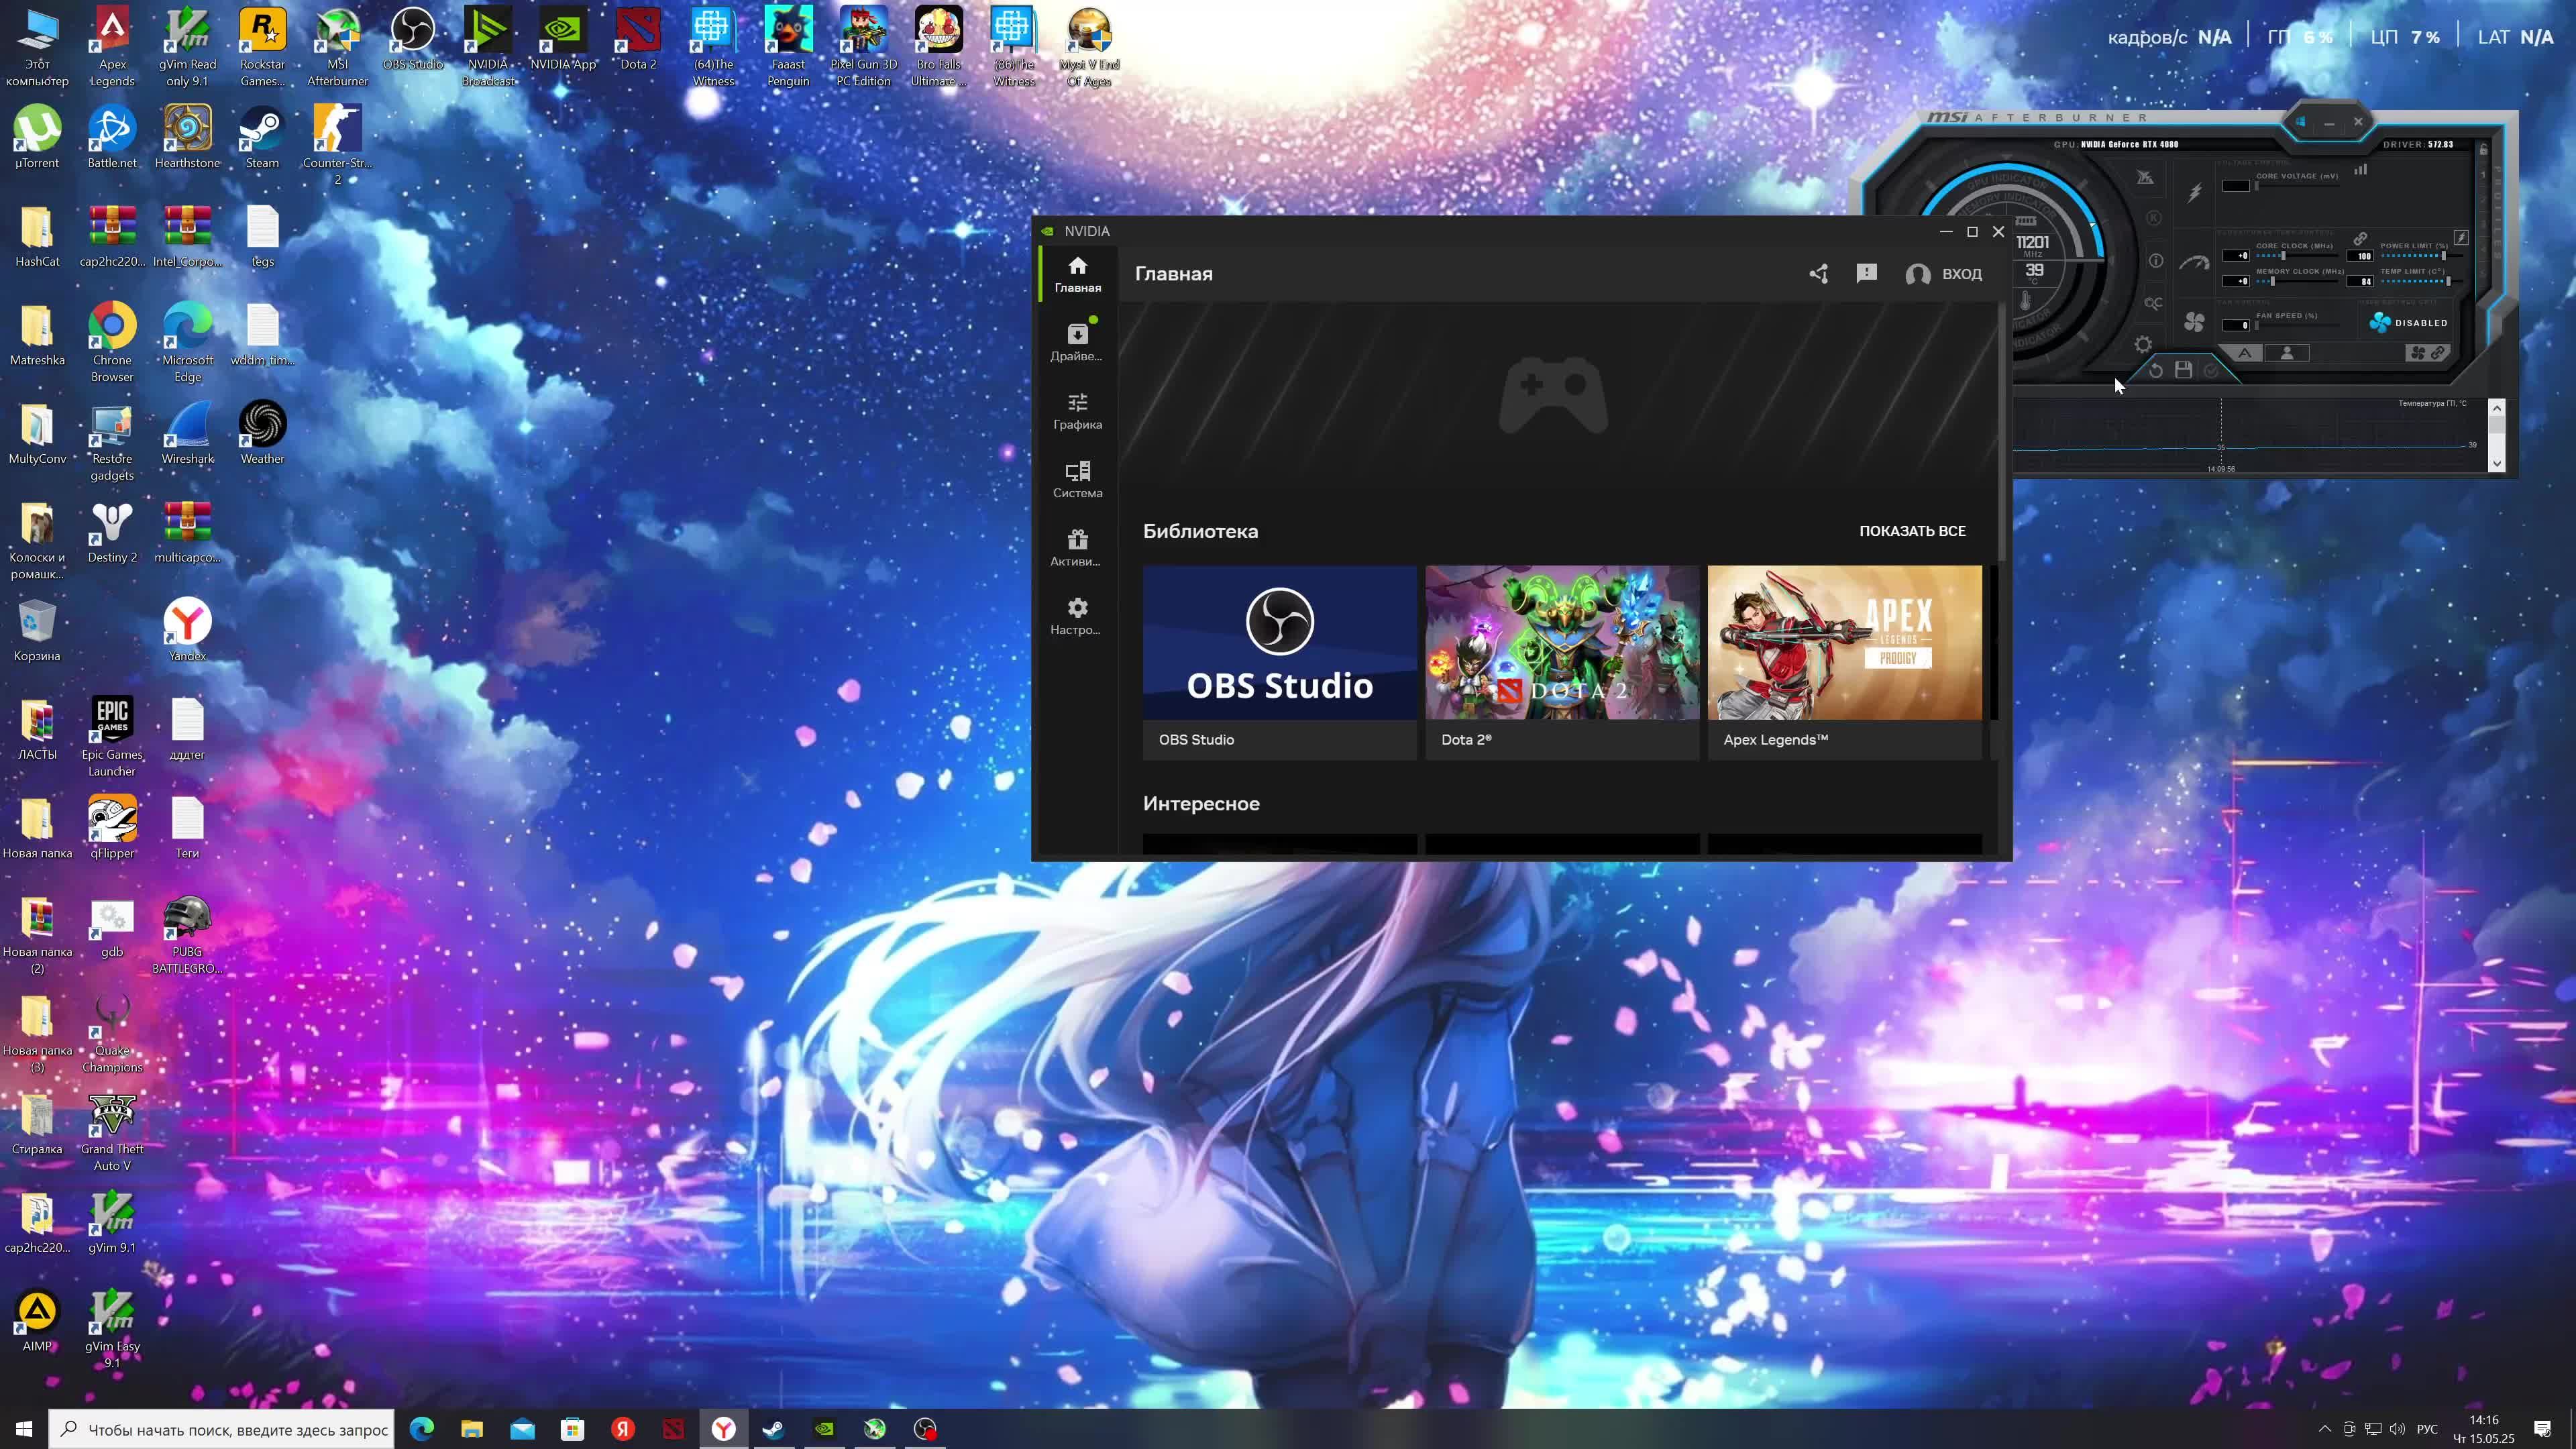Toggle Afterburner profile lock icon
Viewport: 2576px width, 1449px height.
(x=2483, y=149)
